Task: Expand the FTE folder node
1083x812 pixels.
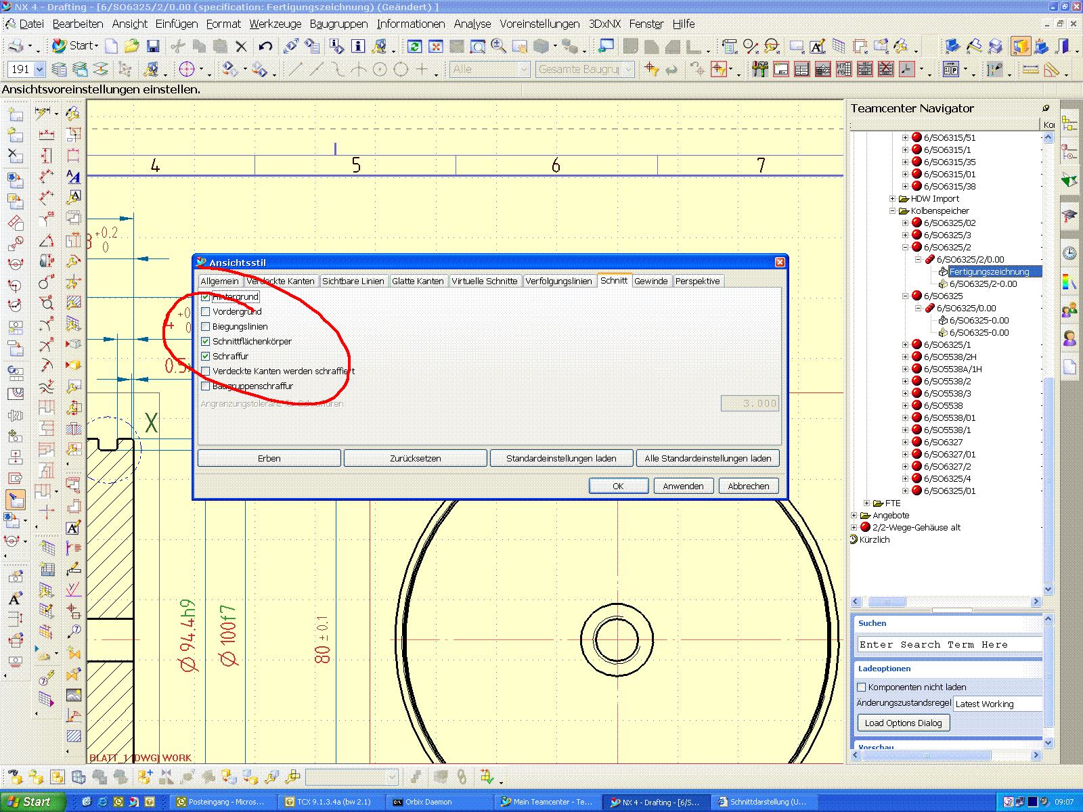Action: pyautogui.click(x=867, y=503)
